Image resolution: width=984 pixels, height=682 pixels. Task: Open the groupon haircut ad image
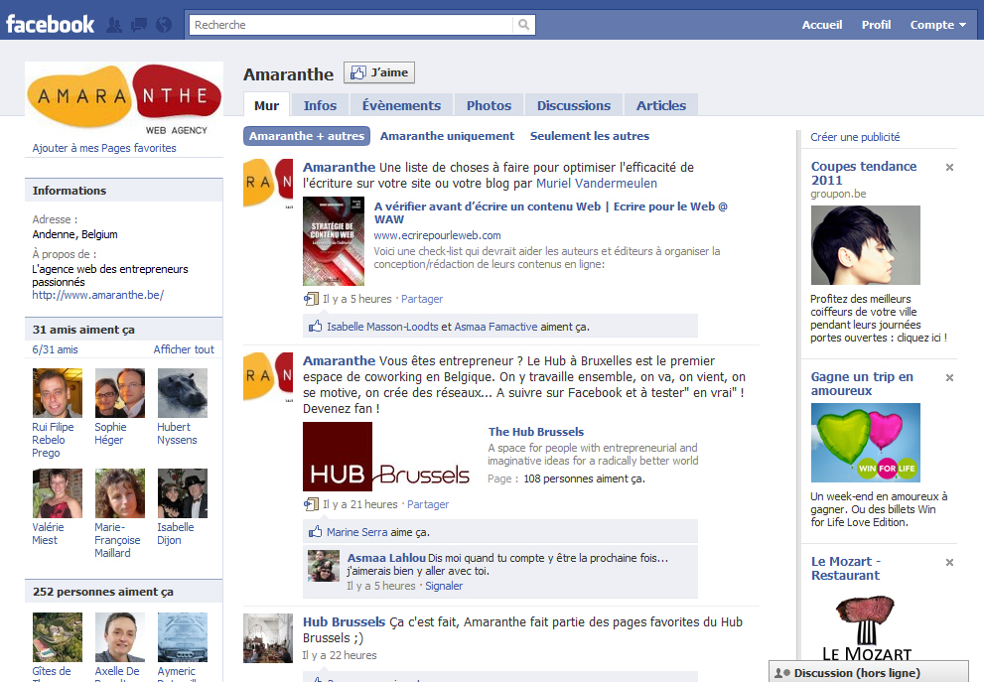866,245
